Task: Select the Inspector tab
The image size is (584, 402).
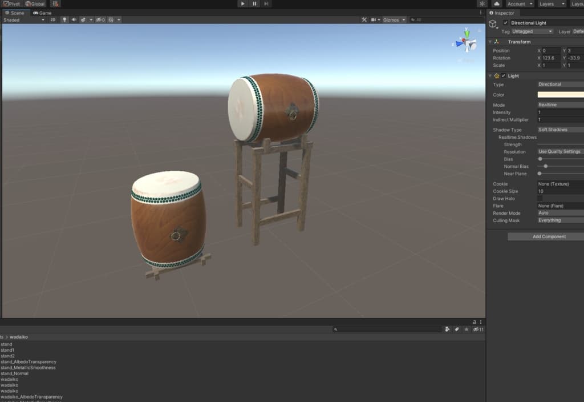Action: point(502,13)
